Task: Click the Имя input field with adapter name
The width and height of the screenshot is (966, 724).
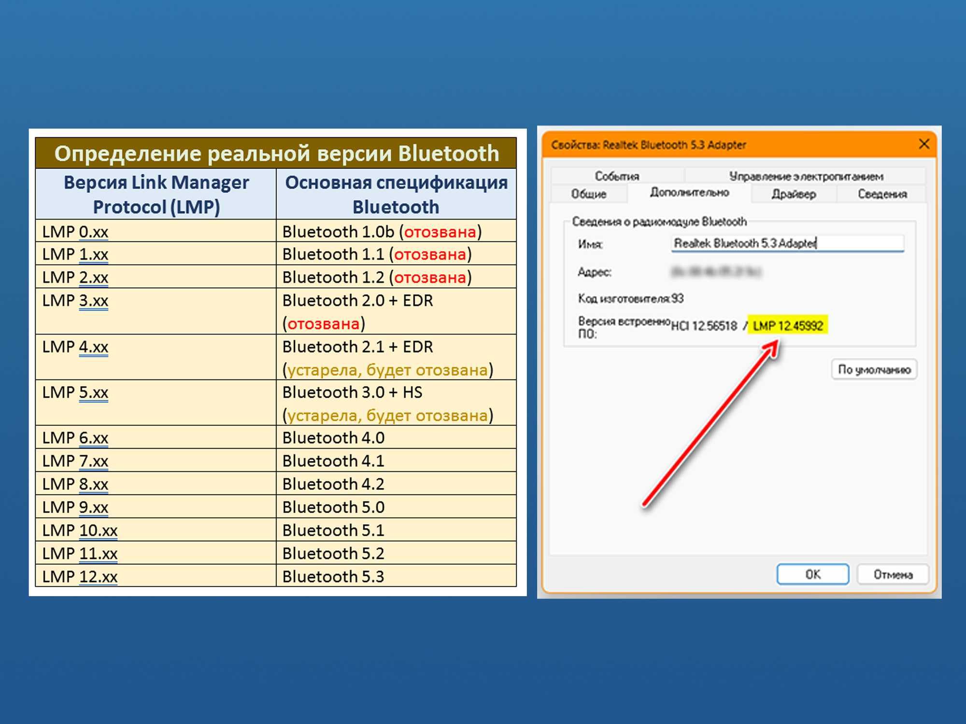Action: [x=787, y=243]
